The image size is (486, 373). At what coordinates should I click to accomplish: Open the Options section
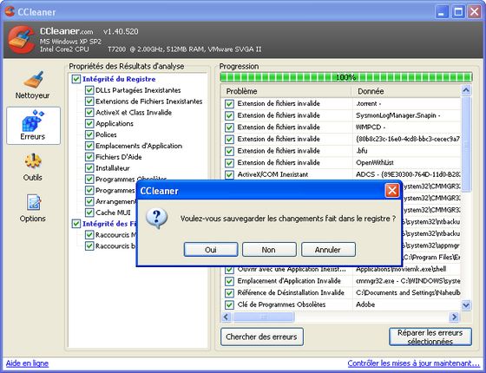(33, 208)
